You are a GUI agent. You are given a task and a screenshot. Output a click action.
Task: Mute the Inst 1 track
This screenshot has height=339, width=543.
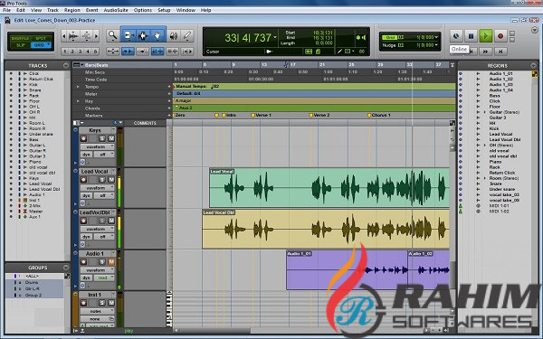coord(111,303)
